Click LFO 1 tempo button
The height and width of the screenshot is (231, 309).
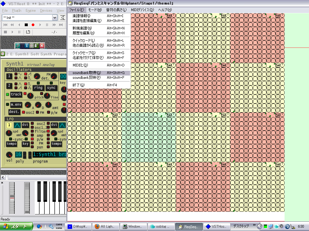click(x=11, y=144)
